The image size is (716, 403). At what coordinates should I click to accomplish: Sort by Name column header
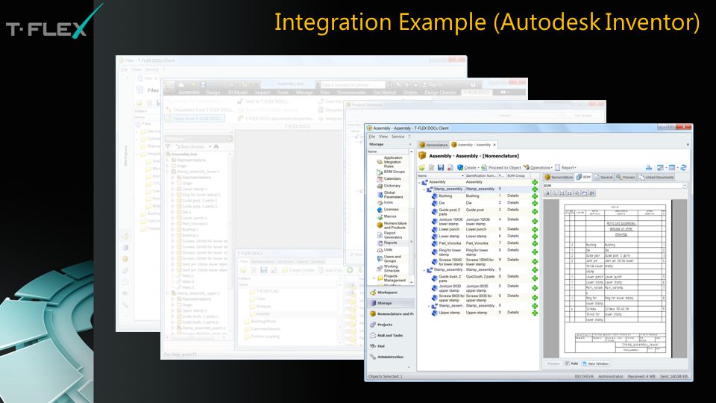click(441, 176)
